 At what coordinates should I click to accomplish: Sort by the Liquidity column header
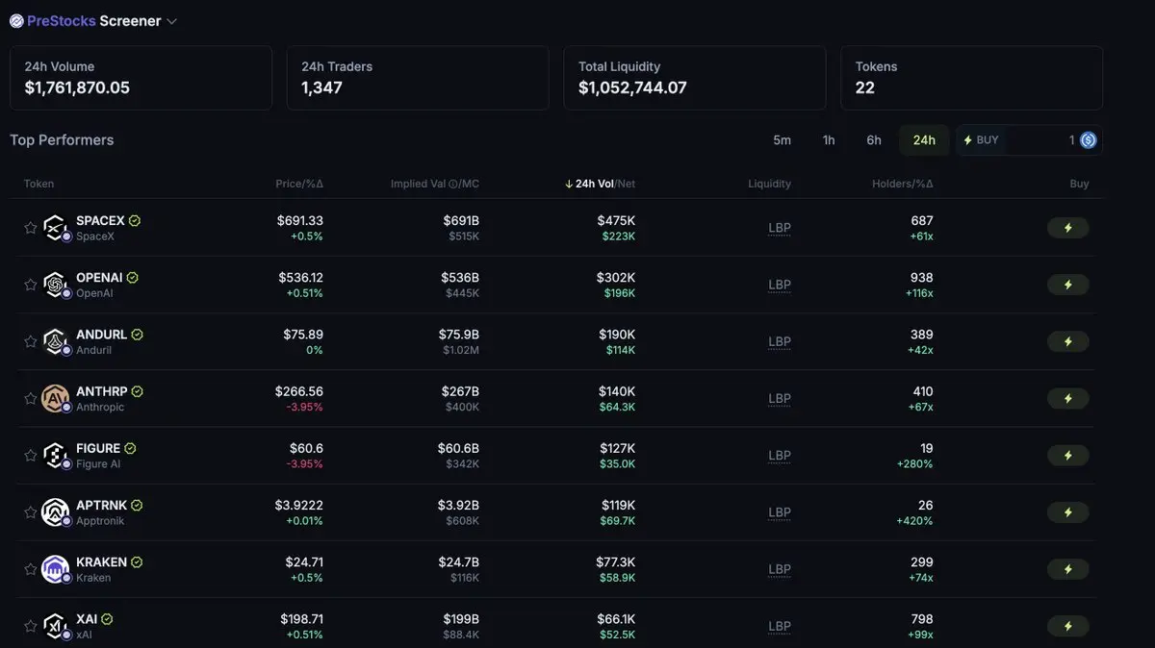770,184
